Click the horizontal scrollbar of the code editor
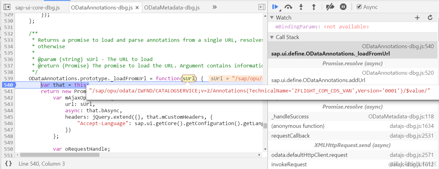The width and height of the screenshot is (439, 169). [x=59, y=155]
